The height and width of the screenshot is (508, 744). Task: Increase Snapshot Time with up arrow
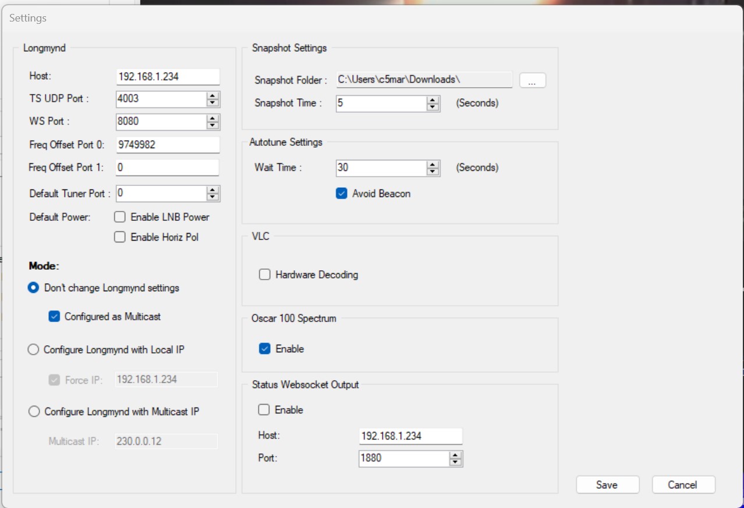point(433,101)
